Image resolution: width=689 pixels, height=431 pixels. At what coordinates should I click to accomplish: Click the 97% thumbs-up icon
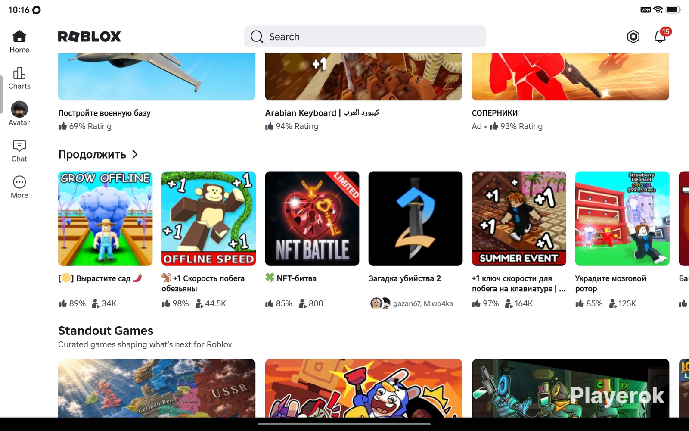tap(476, 303)
